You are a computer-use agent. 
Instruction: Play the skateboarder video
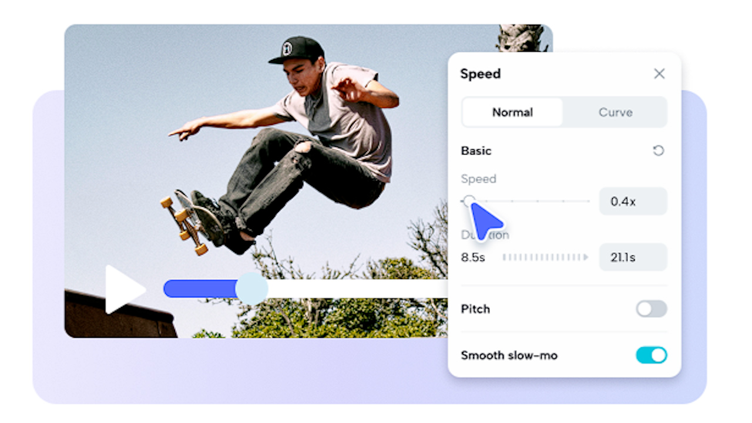[125, 289]
